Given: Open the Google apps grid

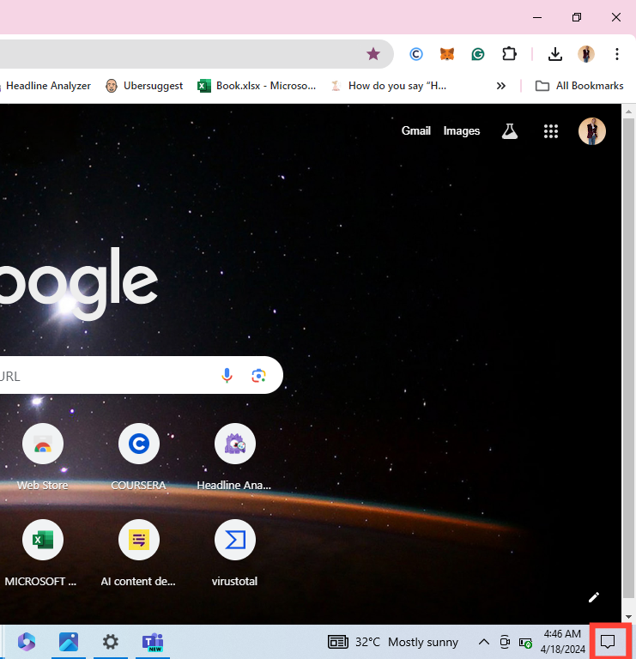Looking at the screenshot, I should pyautogui.click(x=551, y=131).
